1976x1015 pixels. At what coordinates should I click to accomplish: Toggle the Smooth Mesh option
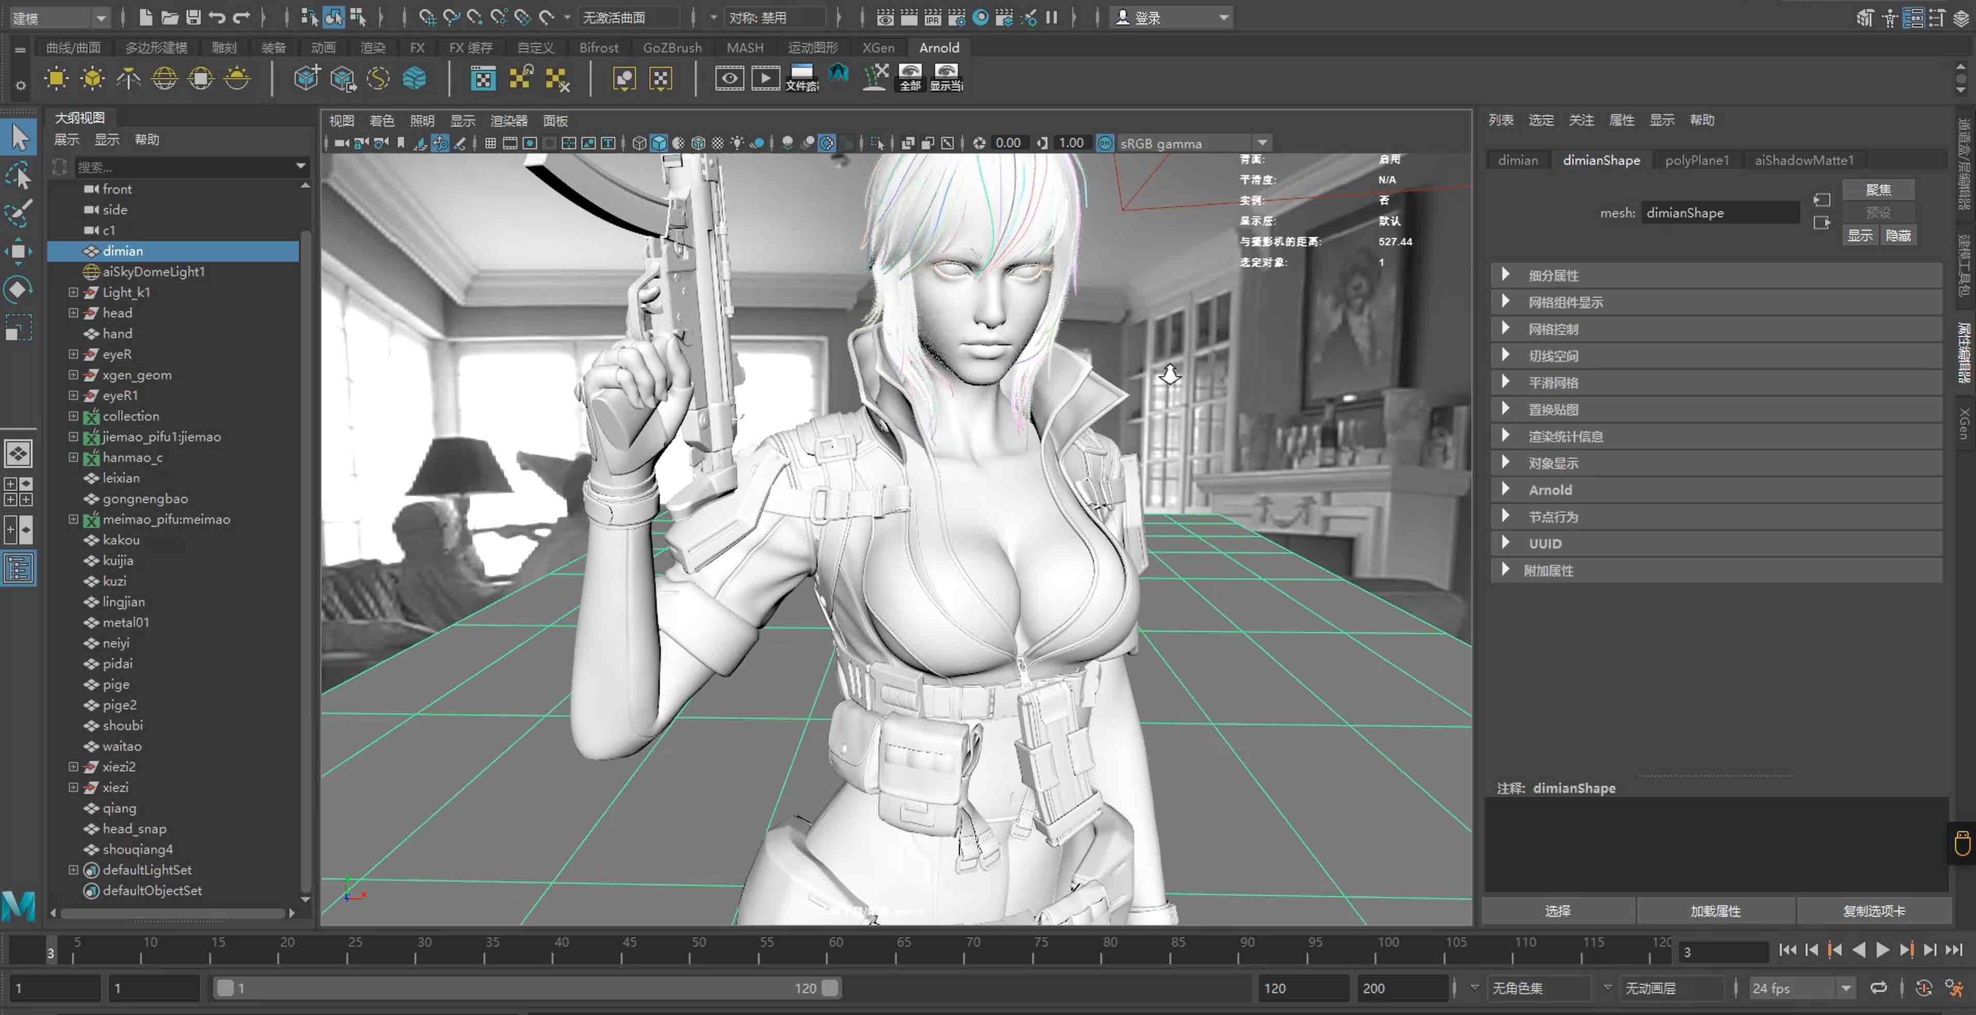[x=1552, y=382]
